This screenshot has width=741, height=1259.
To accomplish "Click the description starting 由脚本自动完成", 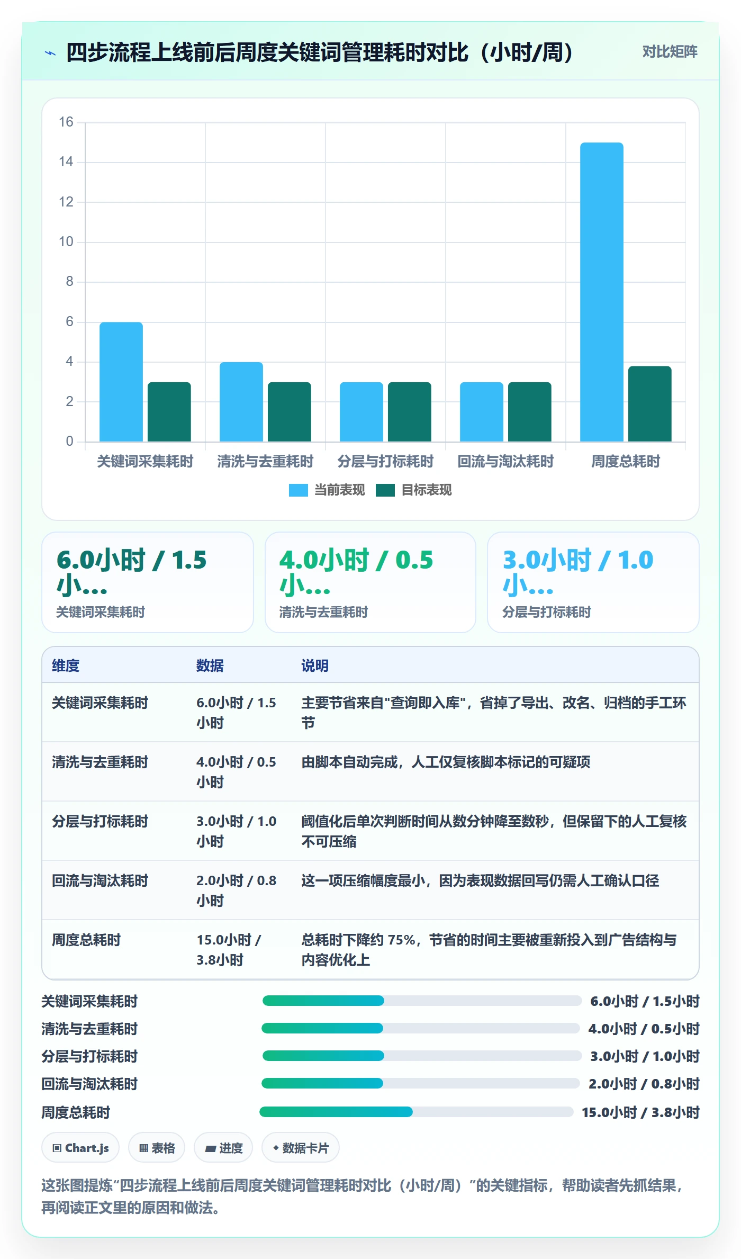I will pyautogui.click(x=446, y=762).
